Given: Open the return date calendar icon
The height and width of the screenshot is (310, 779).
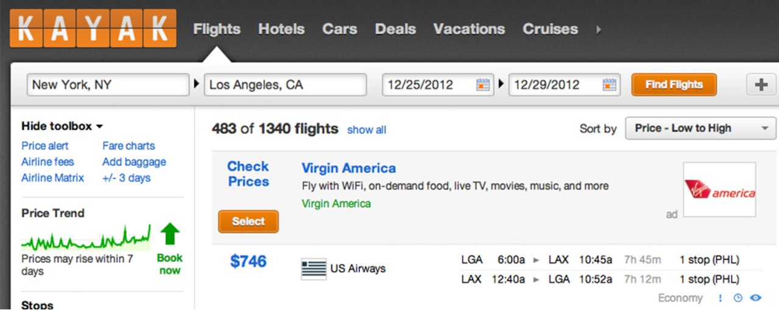Looking at the screenshot, I should point(609,85).
